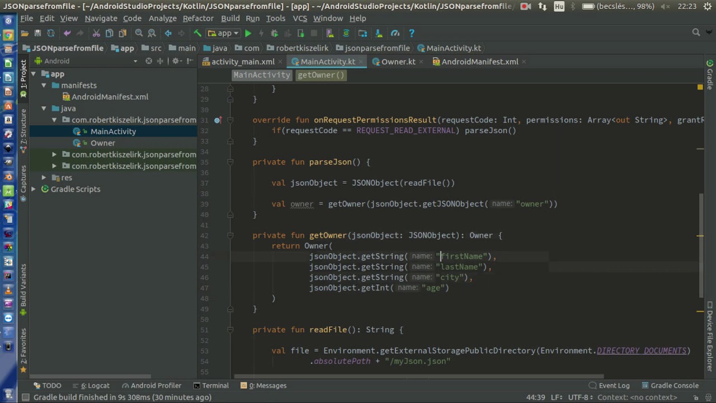The image size is (716, 403).
Task: Collapse the manifests folder node
Action: (x=44, y=85)
